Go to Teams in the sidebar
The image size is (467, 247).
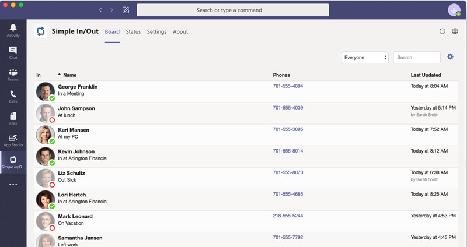point(13,75)
